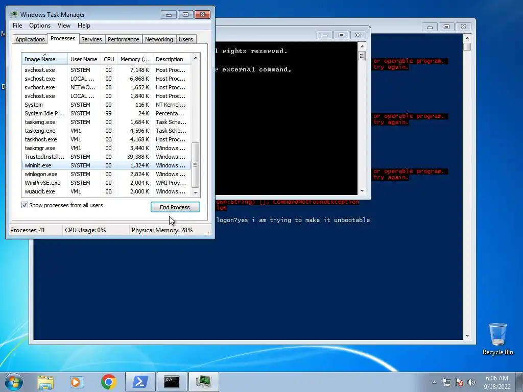523x392 pixels.
Task: Select svchost.exe row using 7,148 K
Action: [106, 70]
